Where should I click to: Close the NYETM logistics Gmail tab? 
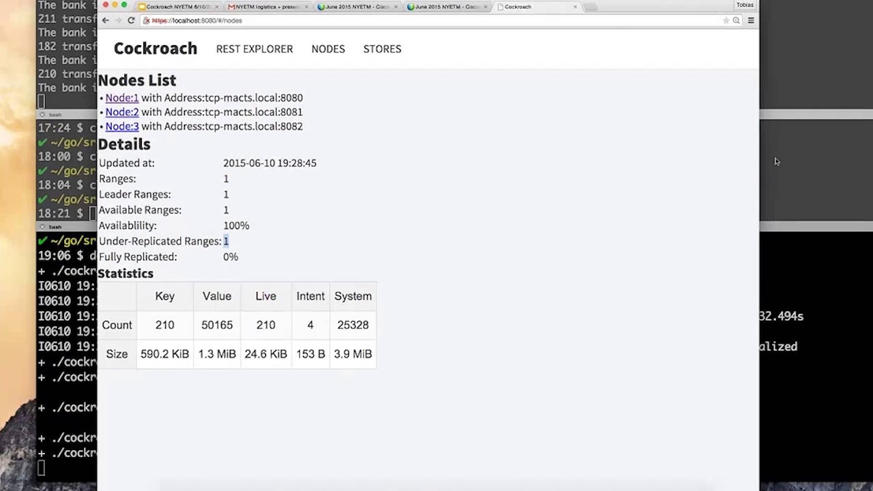tap(306, 7)
